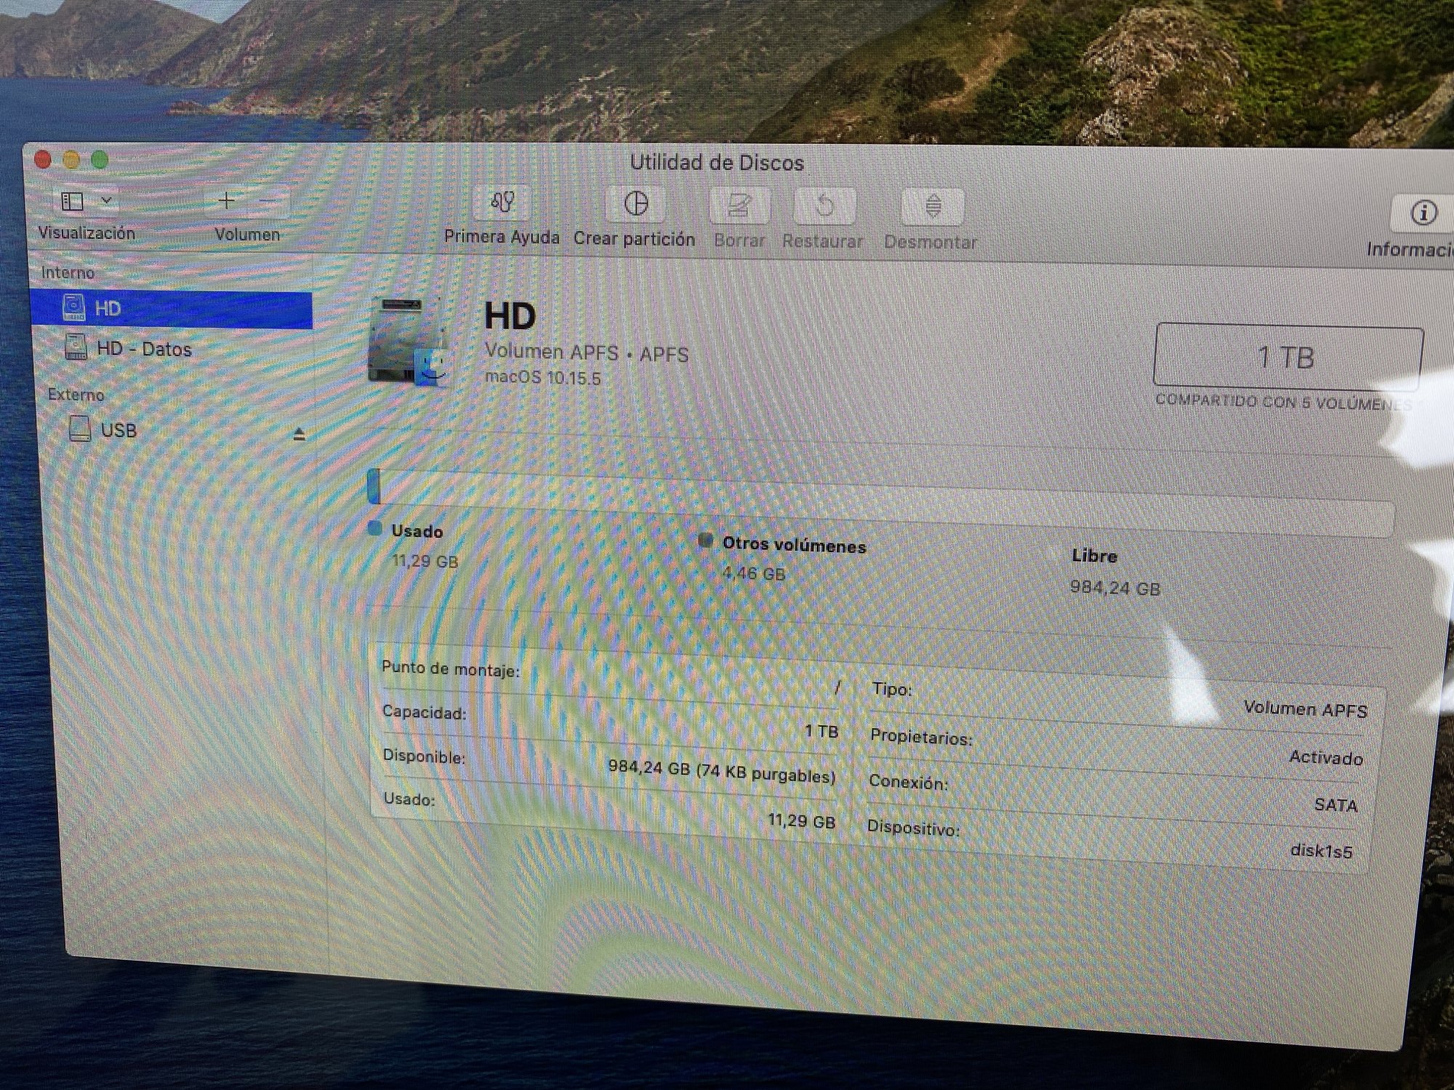This screenshot has width=1454, height=1090.
Task: Click the blue Usado legend swatch
Action: (x=375, y=529)
